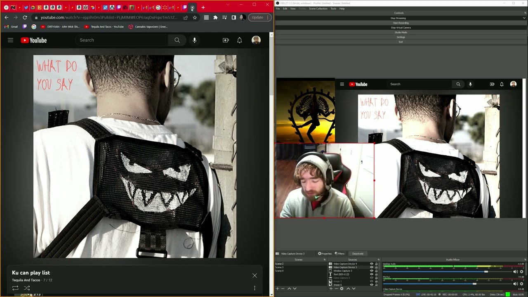This screenshot has width=528, height=297.
Task: Click Stop Virtual Camera in OBS
Action: coord(401,28)
